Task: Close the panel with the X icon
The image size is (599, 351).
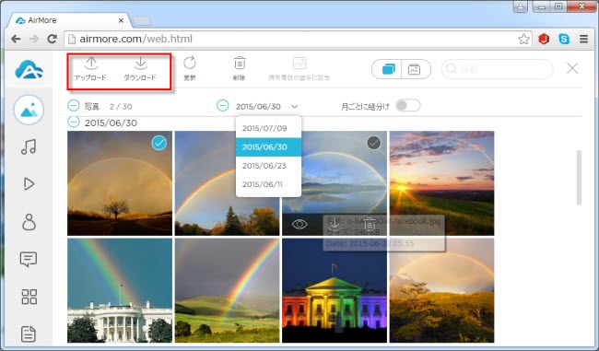Action: coord(572,68)
